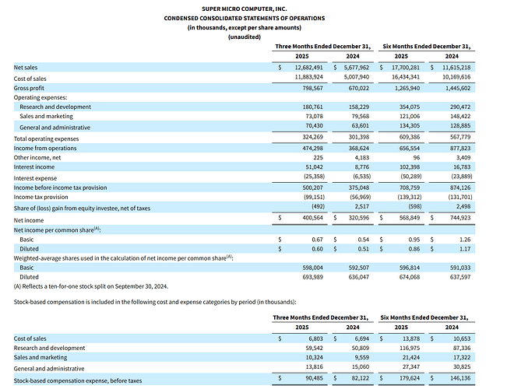The image size is (521, 389).
Task: Select the 400,564 net income value
Action: click(x=312, y=218)
